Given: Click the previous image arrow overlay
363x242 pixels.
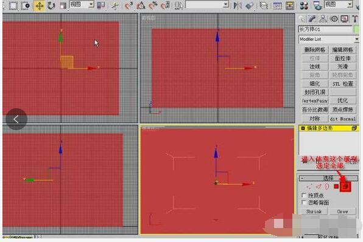Looking at the screenshot, I should coord(16,119).
